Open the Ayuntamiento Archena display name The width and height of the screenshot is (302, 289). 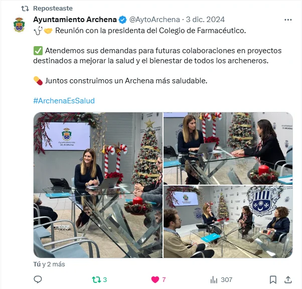(75, 20)
